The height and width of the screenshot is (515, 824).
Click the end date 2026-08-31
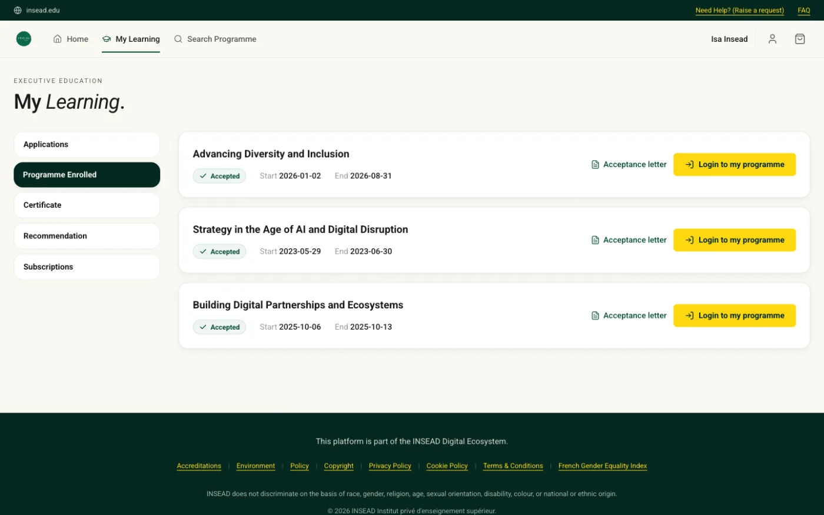[371, 176]
